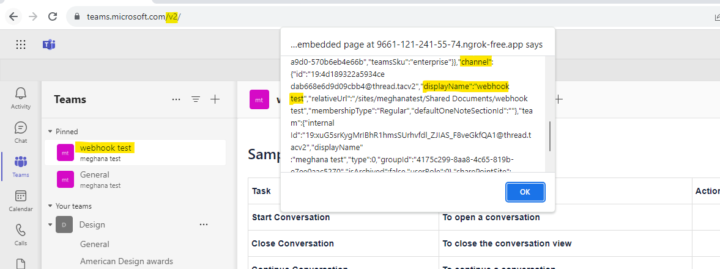Open Files icon in sidebar
720x269 pixels.
(21, 264)
